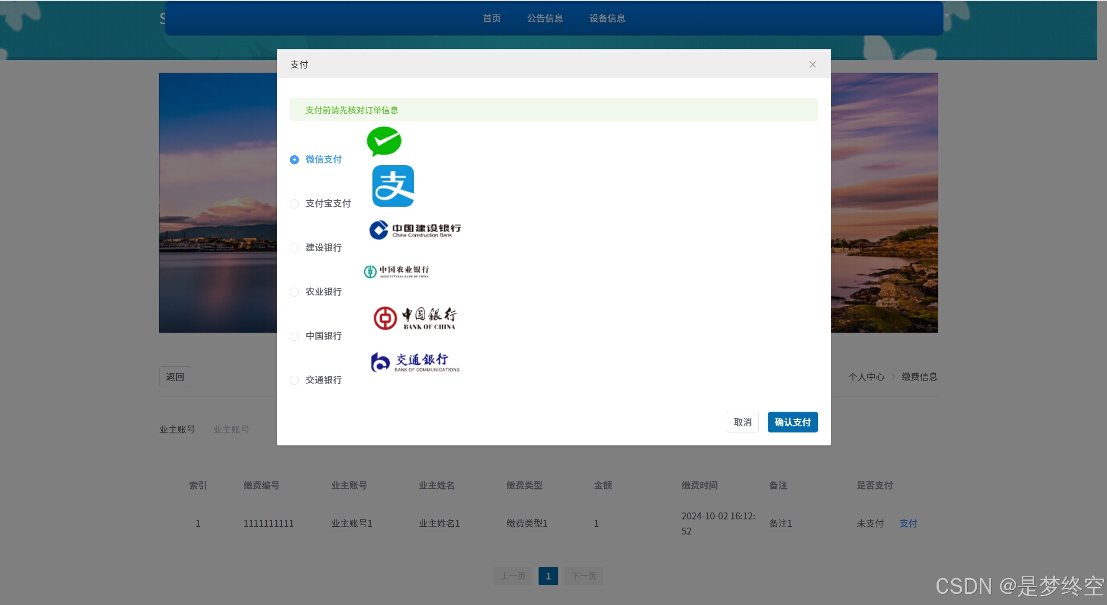Click the Alipay blue logo
The width and height of the screenshot is (1107, 605).
pyautogui.click(x=393, y=186)
